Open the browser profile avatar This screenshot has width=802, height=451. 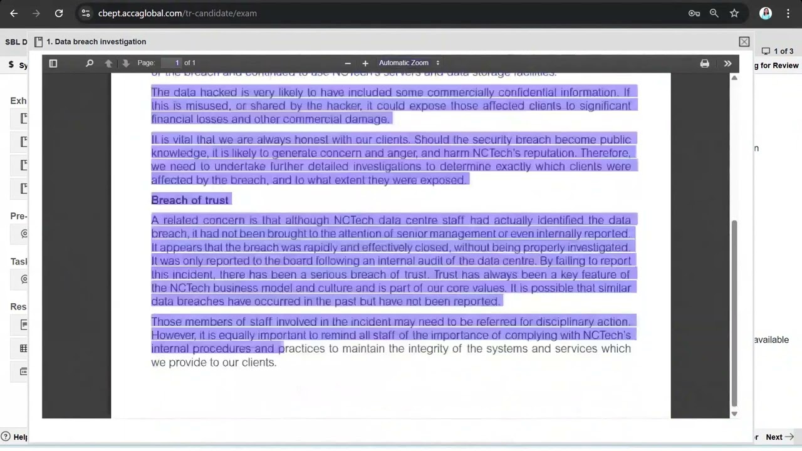pyautogui.click(x=766, y=13)
